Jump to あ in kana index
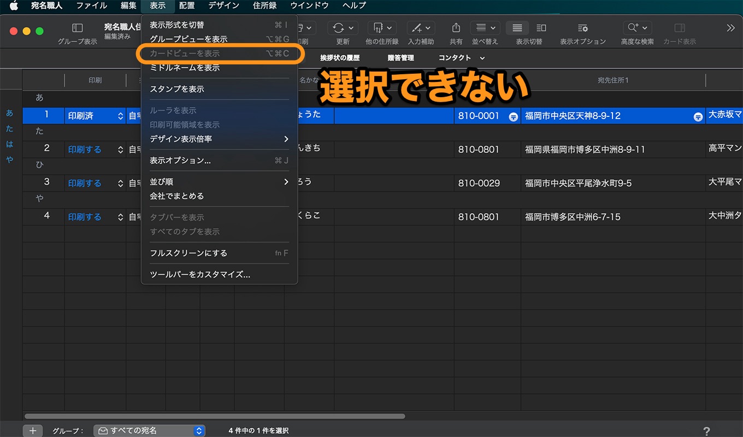This screenshot has height=437, width=743. [x=10, y=113]
